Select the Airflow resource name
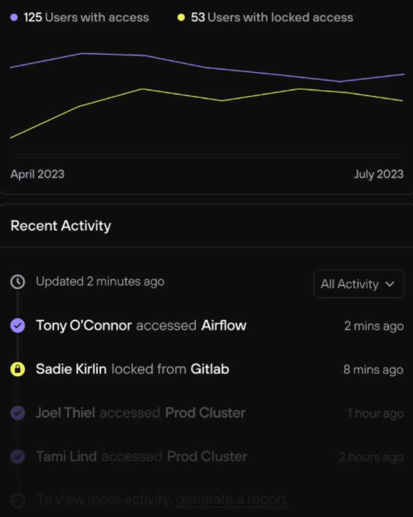Viewport: 413px width, 517px height. [224, 325]
